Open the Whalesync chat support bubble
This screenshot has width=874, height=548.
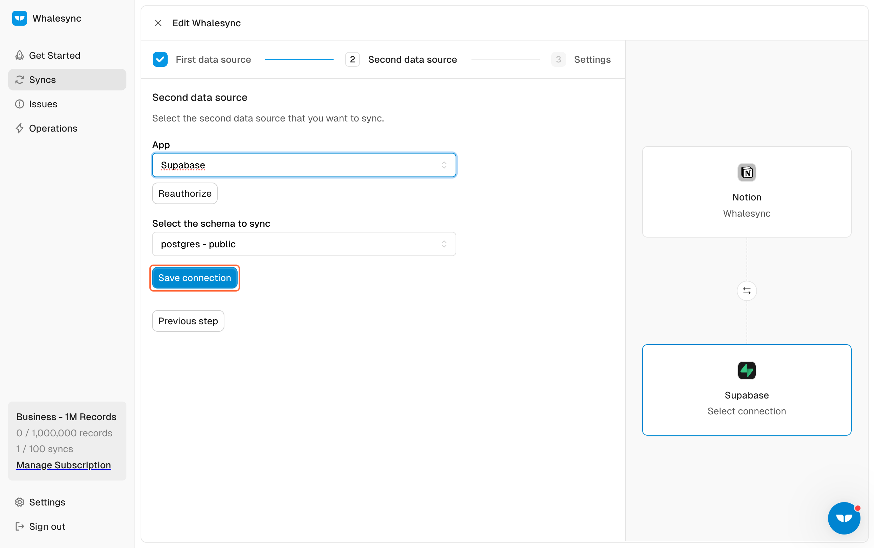[844, 518]
